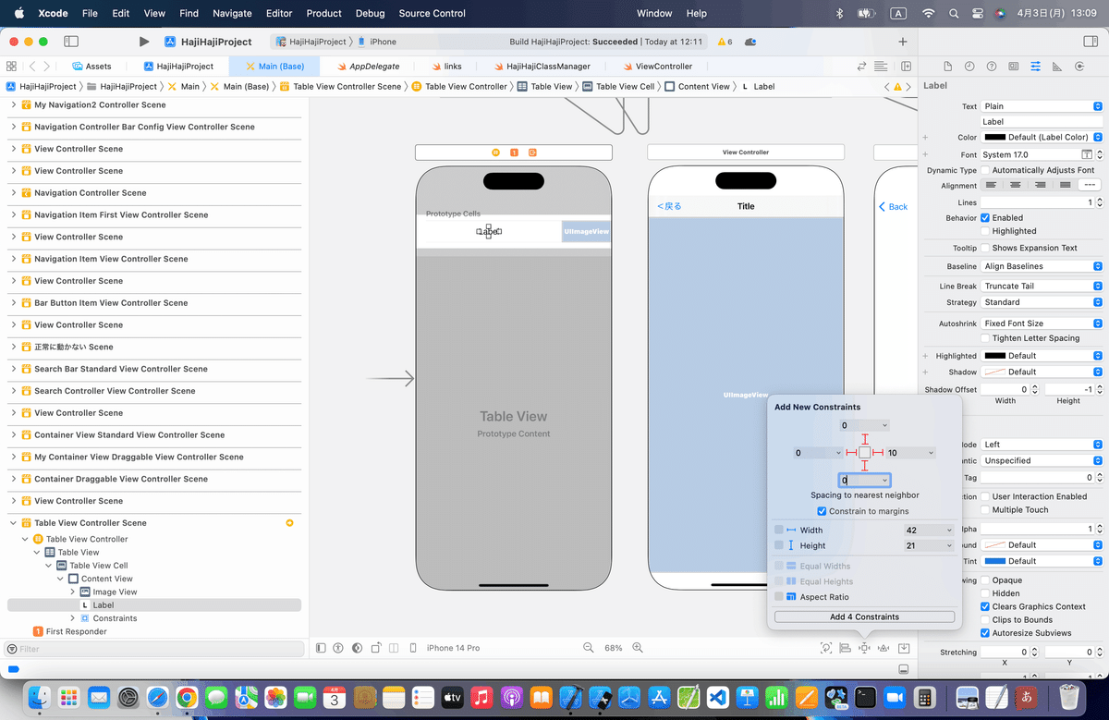Screen dimensions: 1109x720
Task: Open the Quick Help inspector
Action: pyautogui.click(x=992, y=67)
